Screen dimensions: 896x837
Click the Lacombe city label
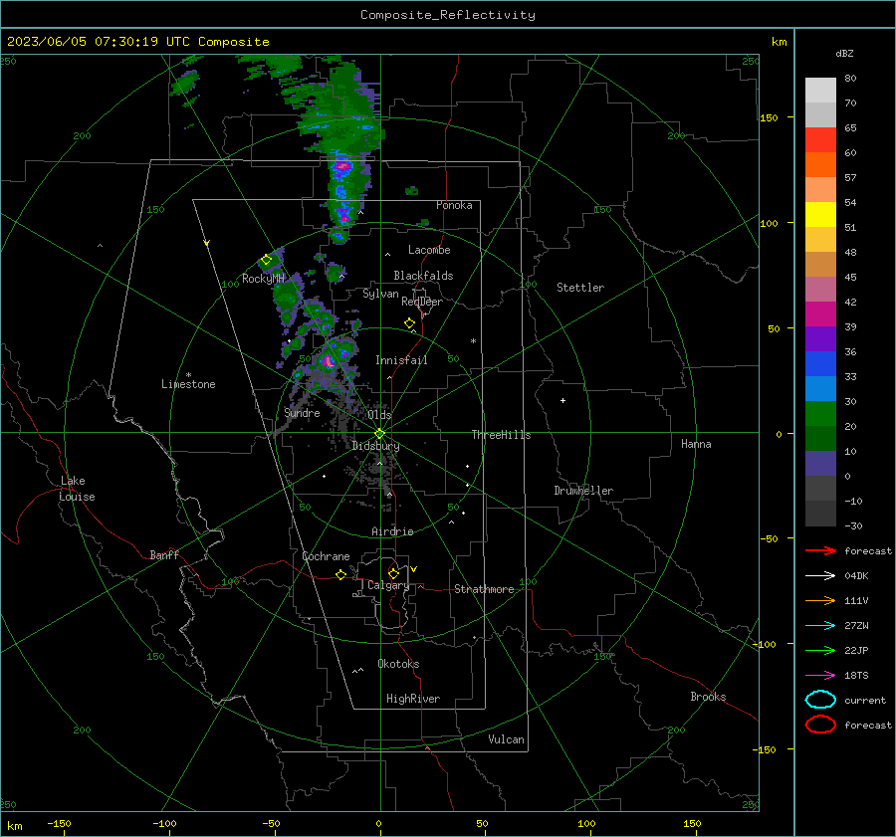pyautogui.click(x=429, y=250)
